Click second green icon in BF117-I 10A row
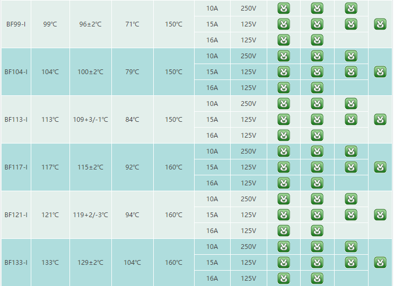The height and width of the screenshot is (286, 394). click(x=317, y=151)
